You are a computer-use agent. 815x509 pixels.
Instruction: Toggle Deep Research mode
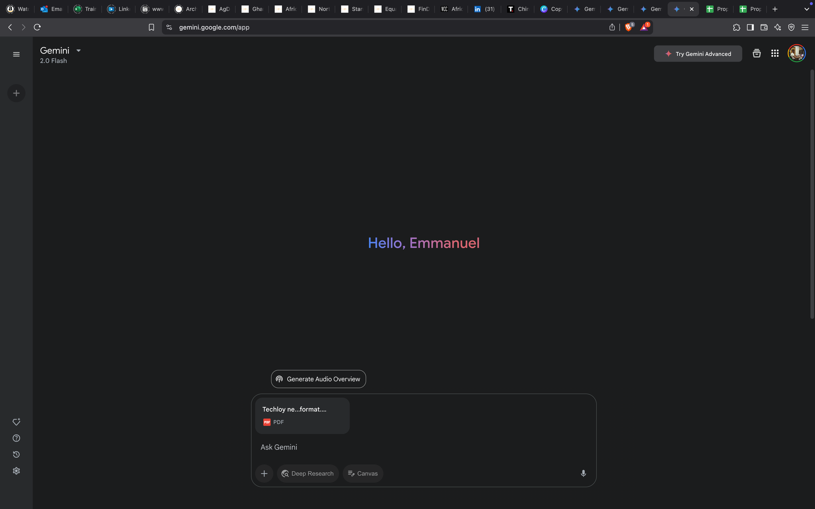(308, 473)
